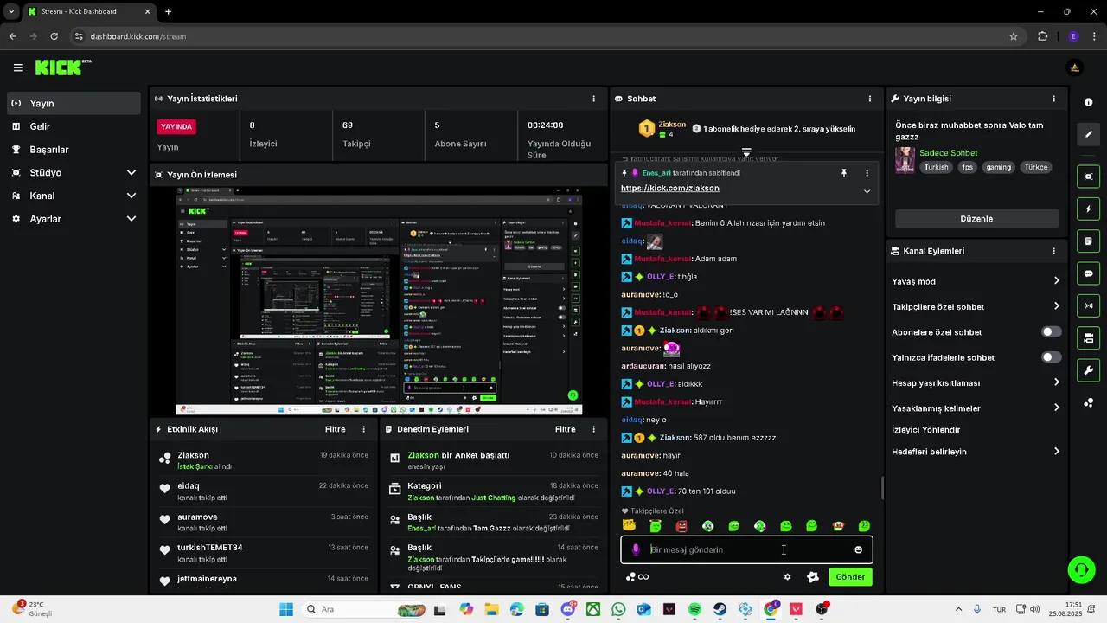Click the channel points icon in the right toolbar
Image resolution: width=1107 pixels, height=623 pixels.
pyautogui.click(x=1088, y=403)
